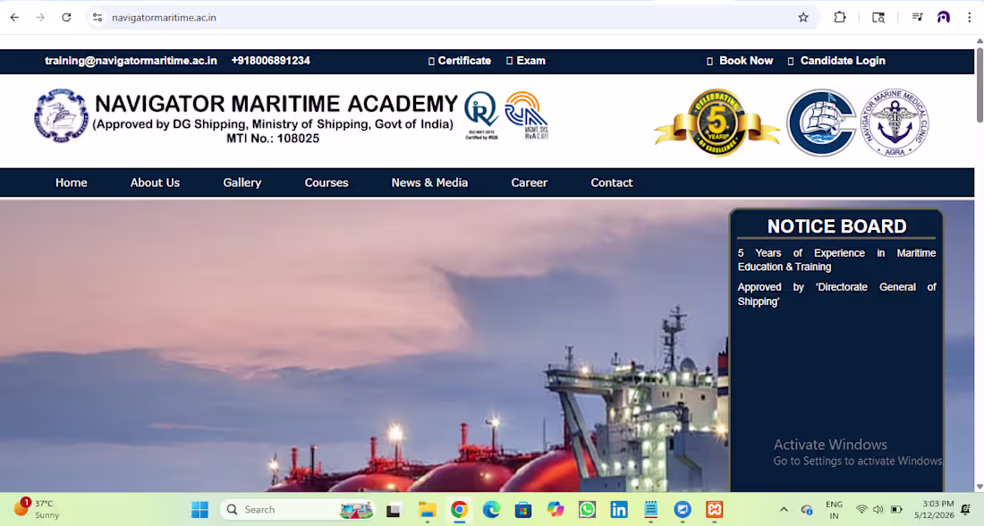Viewport: 984px width, 526px height.
Task: Open the News & Media menu item
Action: coord(430,182)
